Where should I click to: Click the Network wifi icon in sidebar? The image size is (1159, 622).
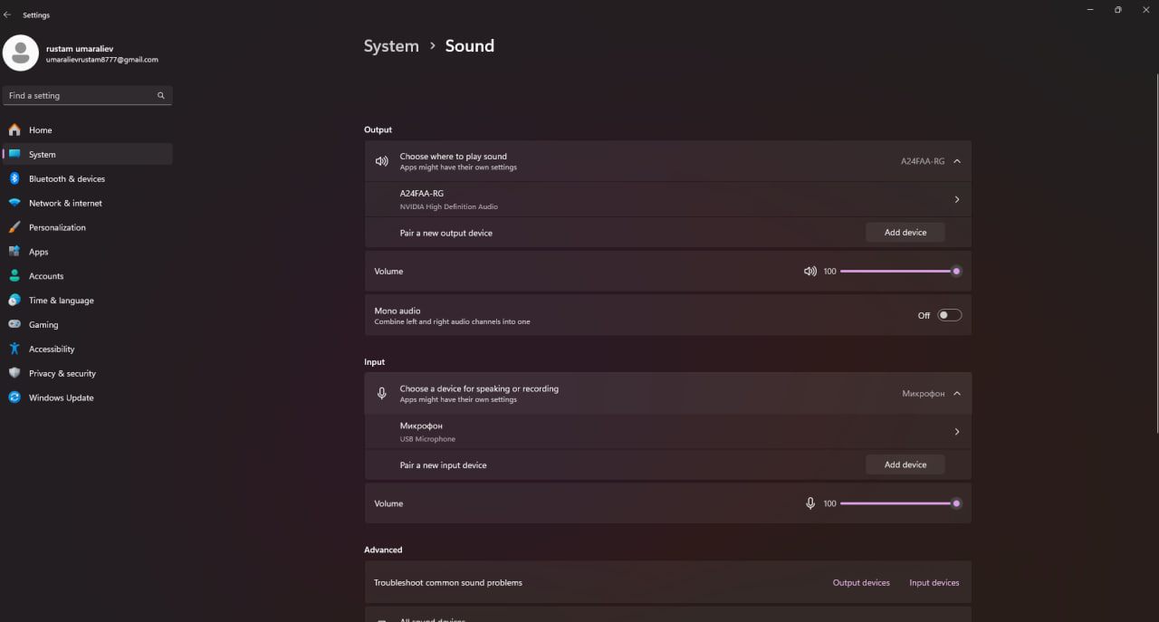[x=14, y=203]
